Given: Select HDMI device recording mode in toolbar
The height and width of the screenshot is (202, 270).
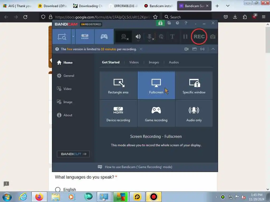Looking at the screenshot, I should pos(85,37).
